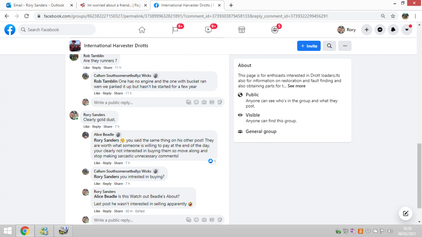Open the Create (+) menu
Viewport: 422px width, 237px height.
pyautogui.click(x=366, y=30)
